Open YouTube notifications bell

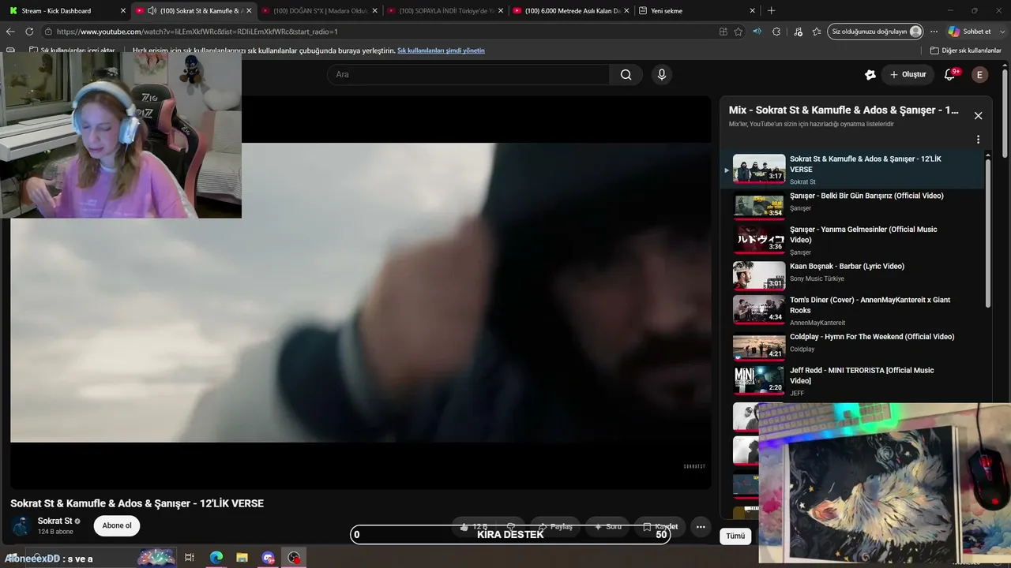[950, 75]
